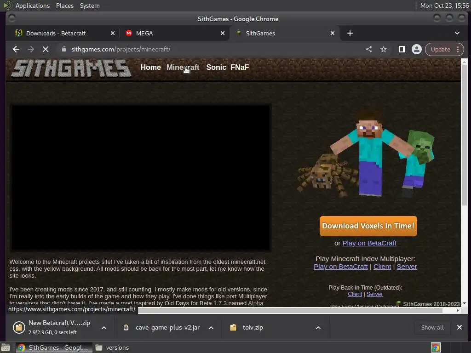Go back with the browser back arrow
The image size is (471, 353).
click(16, 49)
